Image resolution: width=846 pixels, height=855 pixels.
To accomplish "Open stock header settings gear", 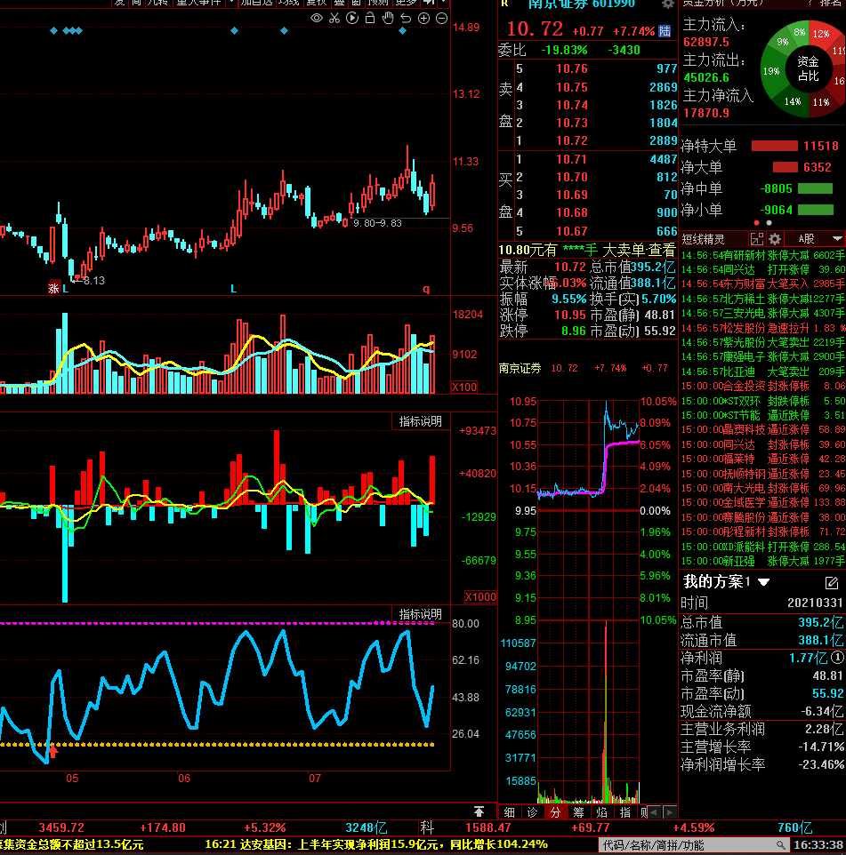I will click(667, 4).
